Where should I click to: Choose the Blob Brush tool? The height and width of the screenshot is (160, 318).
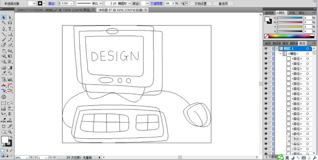click(x=3, y=45)
